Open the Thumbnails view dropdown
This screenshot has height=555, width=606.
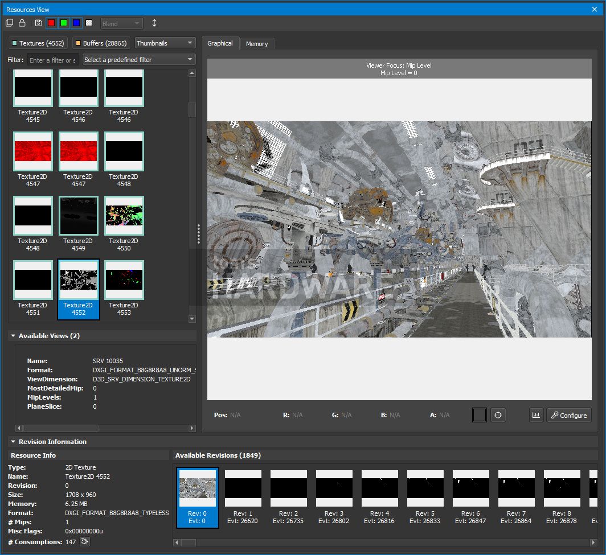(165, 43)
